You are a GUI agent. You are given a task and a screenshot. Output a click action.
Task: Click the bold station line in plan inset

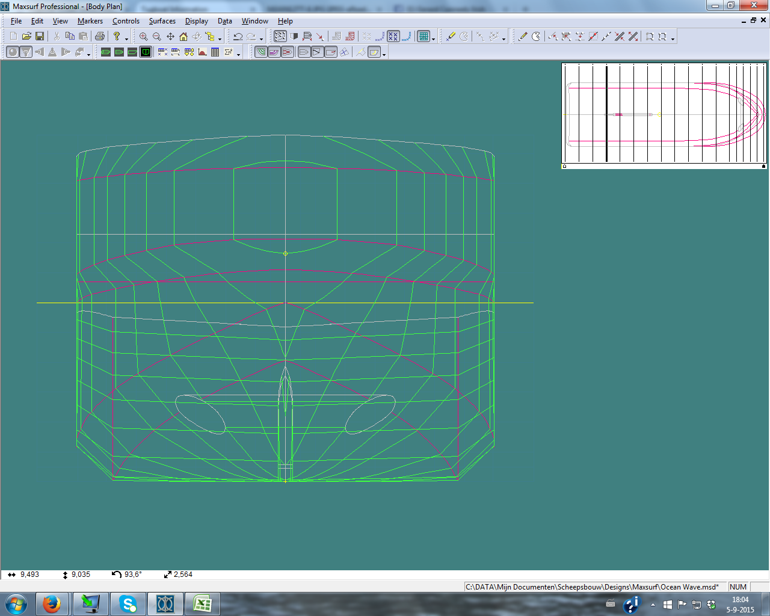[606, 114]
